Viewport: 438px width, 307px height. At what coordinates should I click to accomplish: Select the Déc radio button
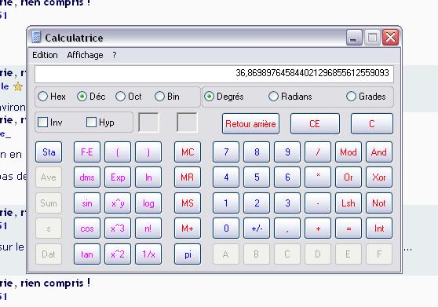point(91,97)
